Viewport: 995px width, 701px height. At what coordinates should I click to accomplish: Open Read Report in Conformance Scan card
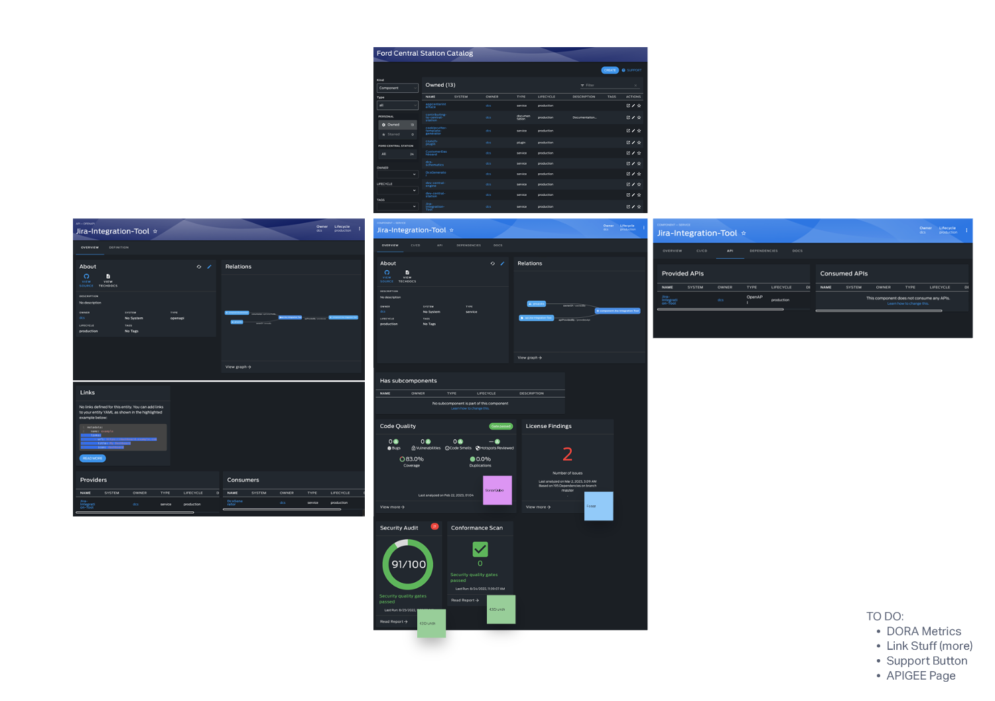[x=464, y=600]
